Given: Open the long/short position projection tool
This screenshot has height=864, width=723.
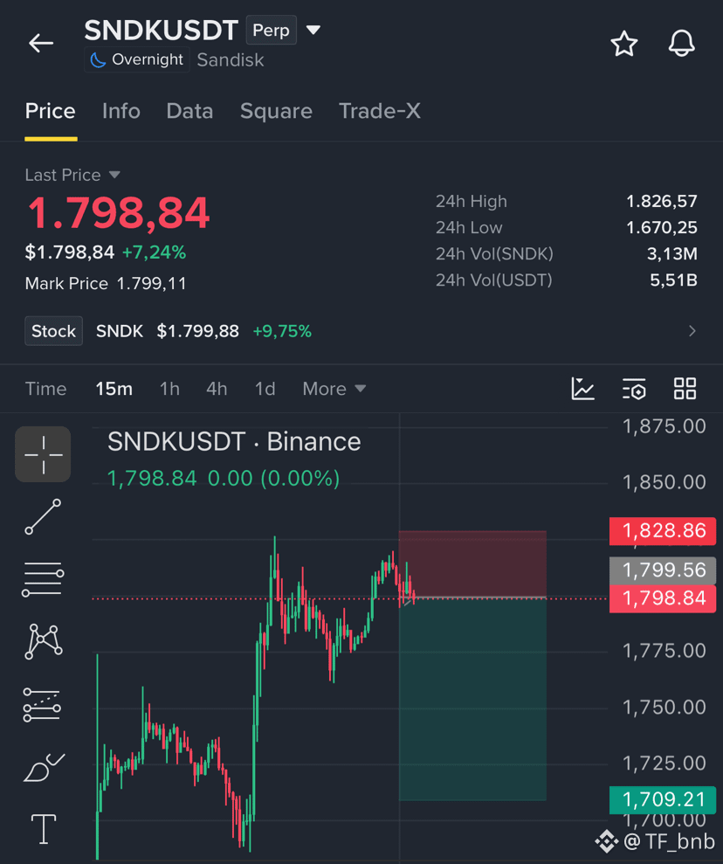Looking at the screenshot, I should [x=42, y=705].
